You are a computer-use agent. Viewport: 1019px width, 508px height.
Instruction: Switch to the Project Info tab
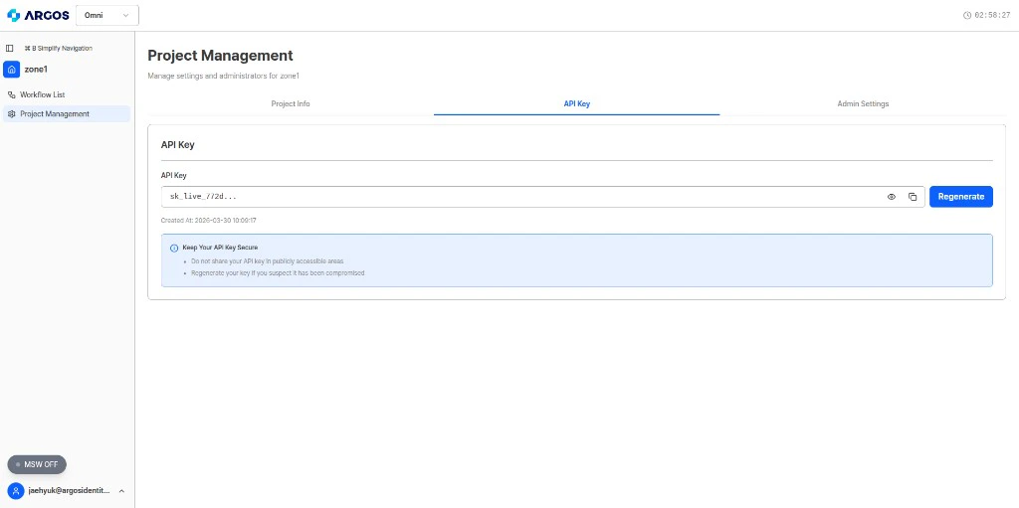291,104
